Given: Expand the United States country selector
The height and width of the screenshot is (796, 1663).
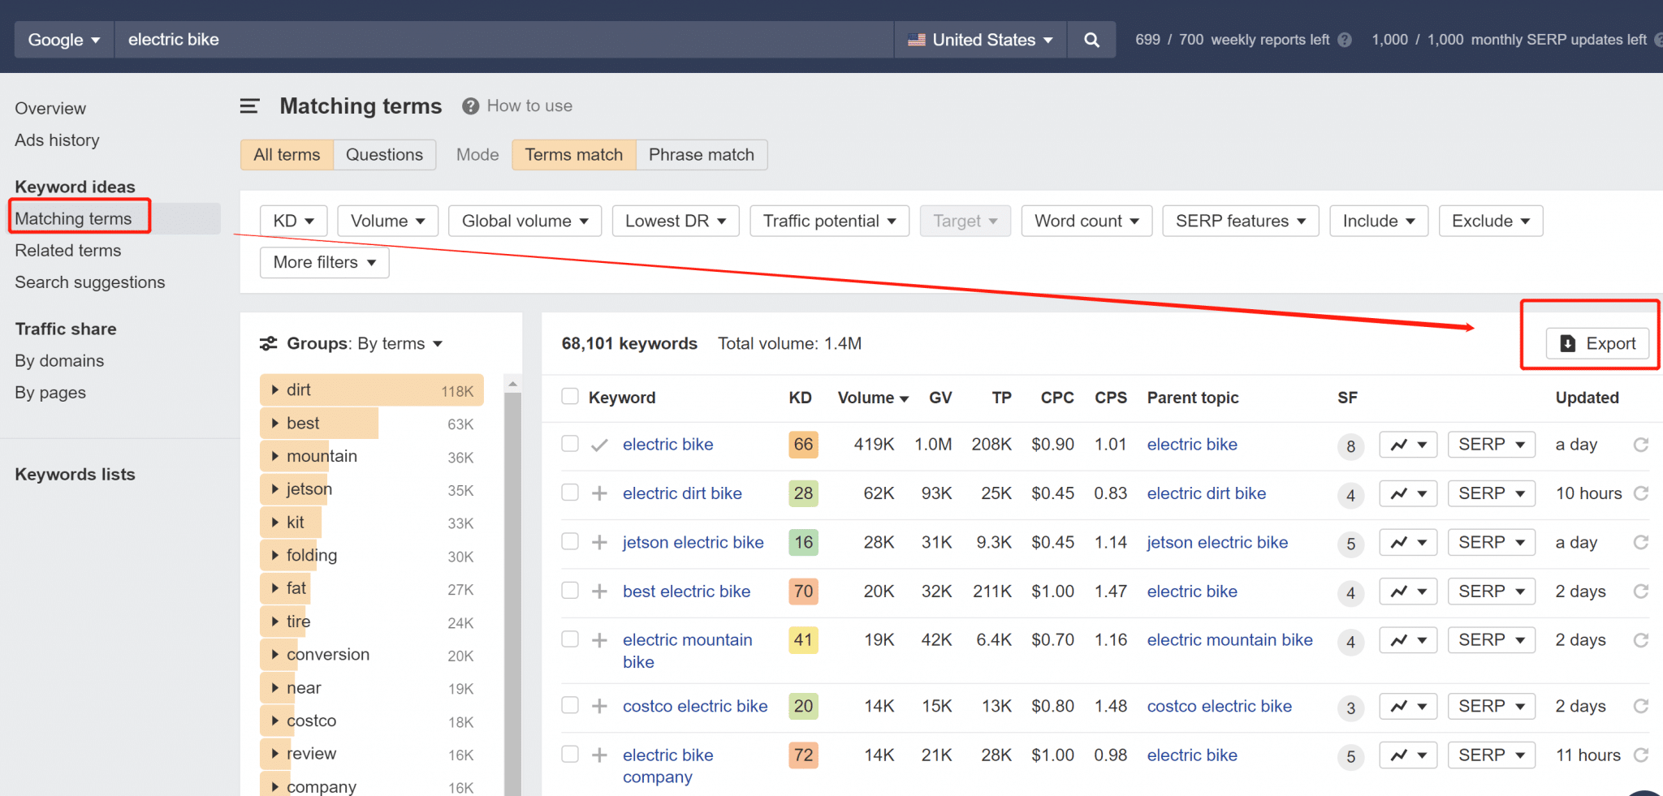Looking at the screenshot, I should 980,40.
